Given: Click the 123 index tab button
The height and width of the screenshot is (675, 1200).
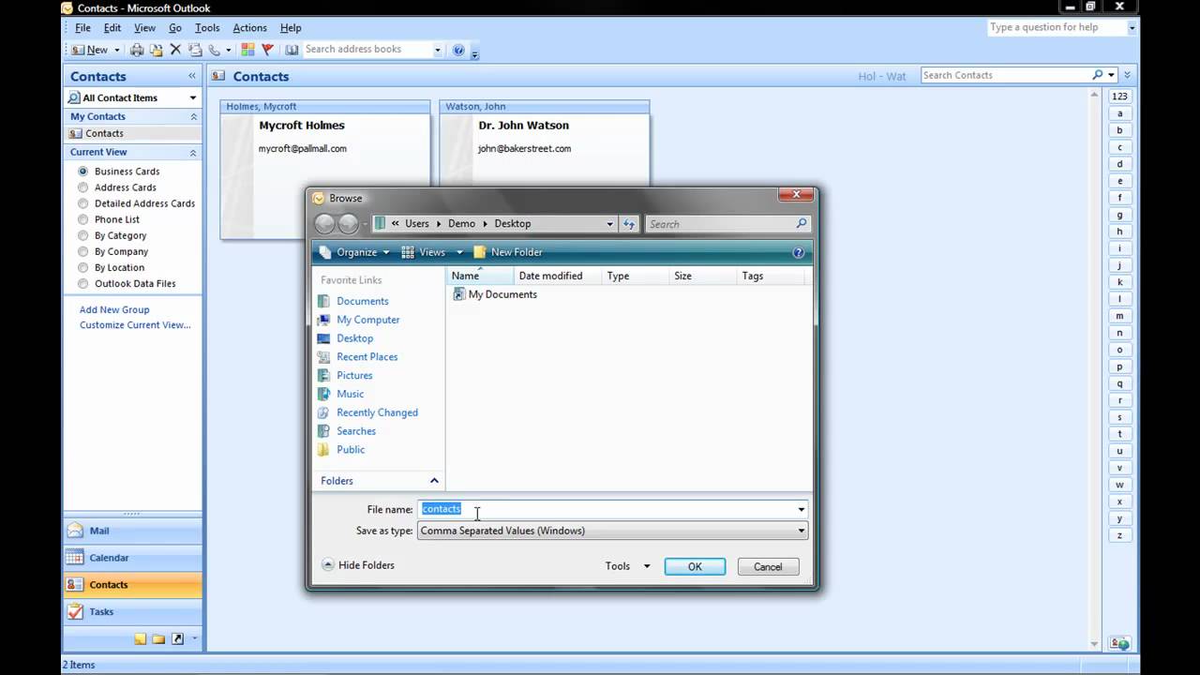Looking at the screenshot, I should (x=1119, y=97).
